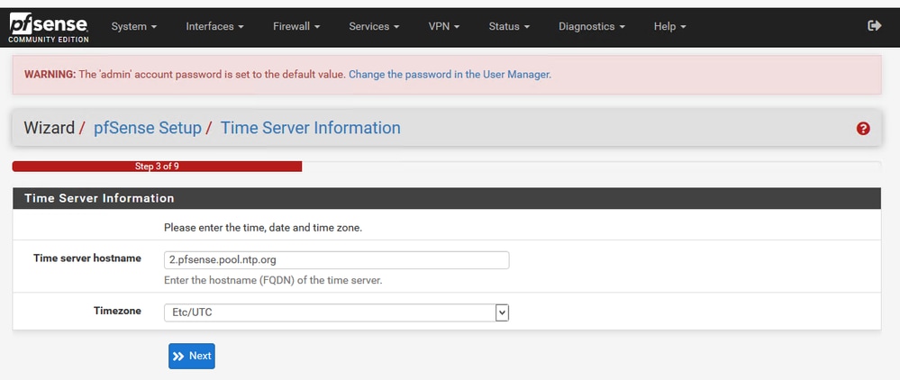Click the Step 3 of 9 progress bar

tap(158, 167)
